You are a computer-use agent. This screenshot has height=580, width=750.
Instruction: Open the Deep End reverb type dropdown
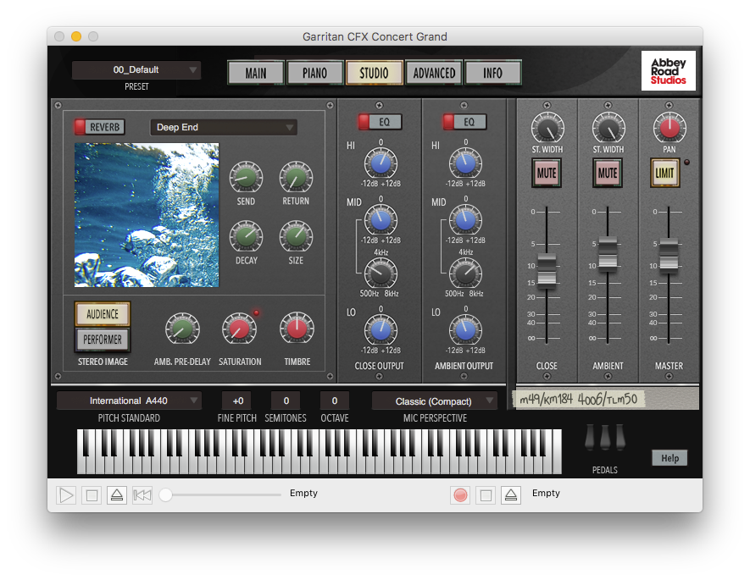click(224, 127)
